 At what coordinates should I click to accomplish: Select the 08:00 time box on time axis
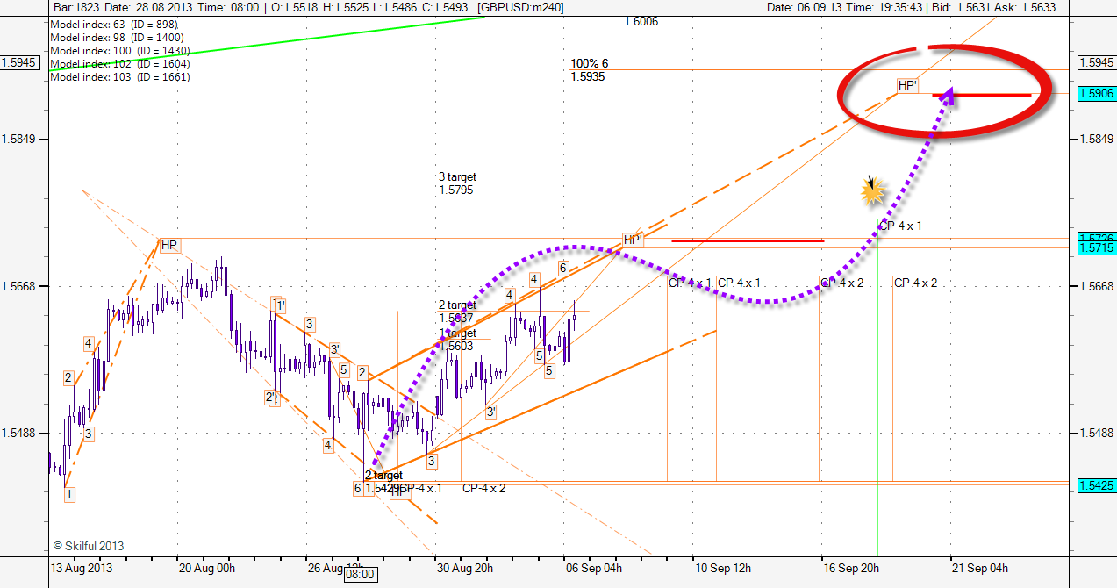pos(360,575)
